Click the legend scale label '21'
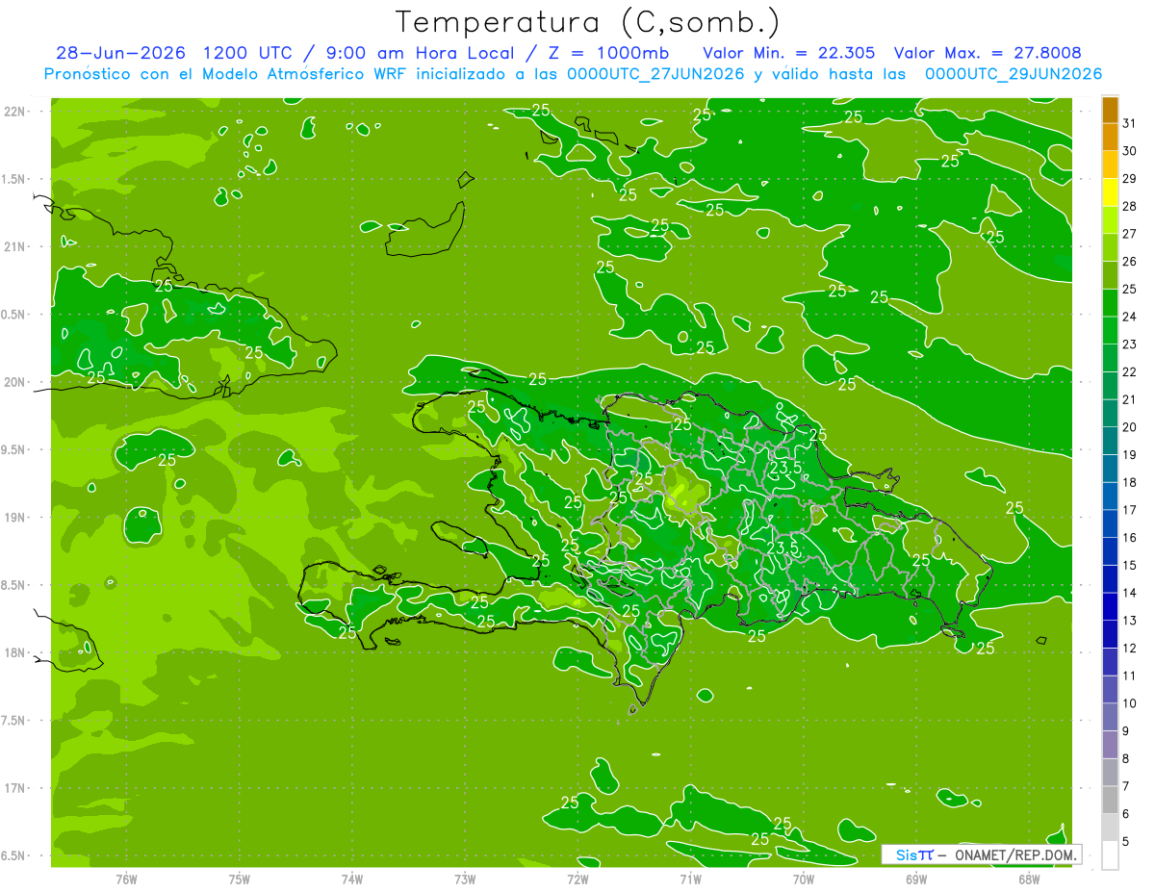This screenshot has height=892, width=1155. tap(1130, 399)
